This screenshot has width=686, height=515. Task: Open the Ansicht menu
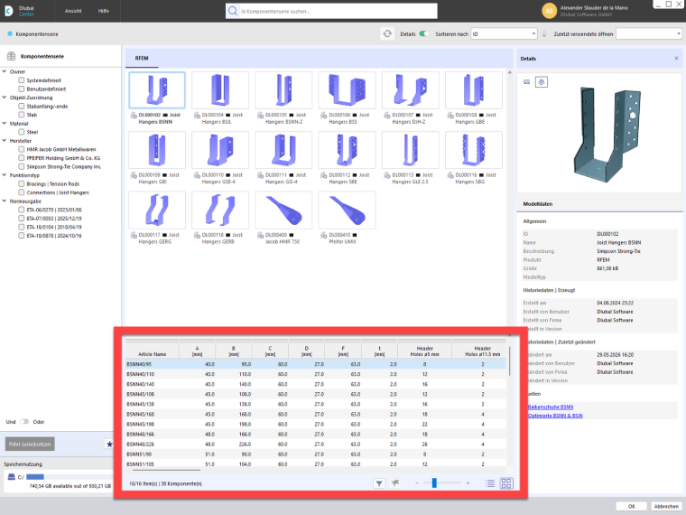pos(73,11)
